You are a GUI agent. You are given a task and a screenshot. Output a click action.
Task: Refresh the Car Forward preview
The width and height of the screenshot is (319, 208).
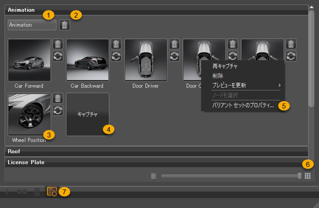click(58, 56)
